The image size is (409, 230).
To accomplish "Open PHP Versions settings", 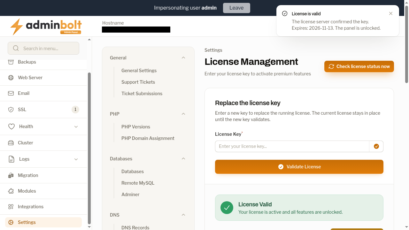I will (136, 127).
